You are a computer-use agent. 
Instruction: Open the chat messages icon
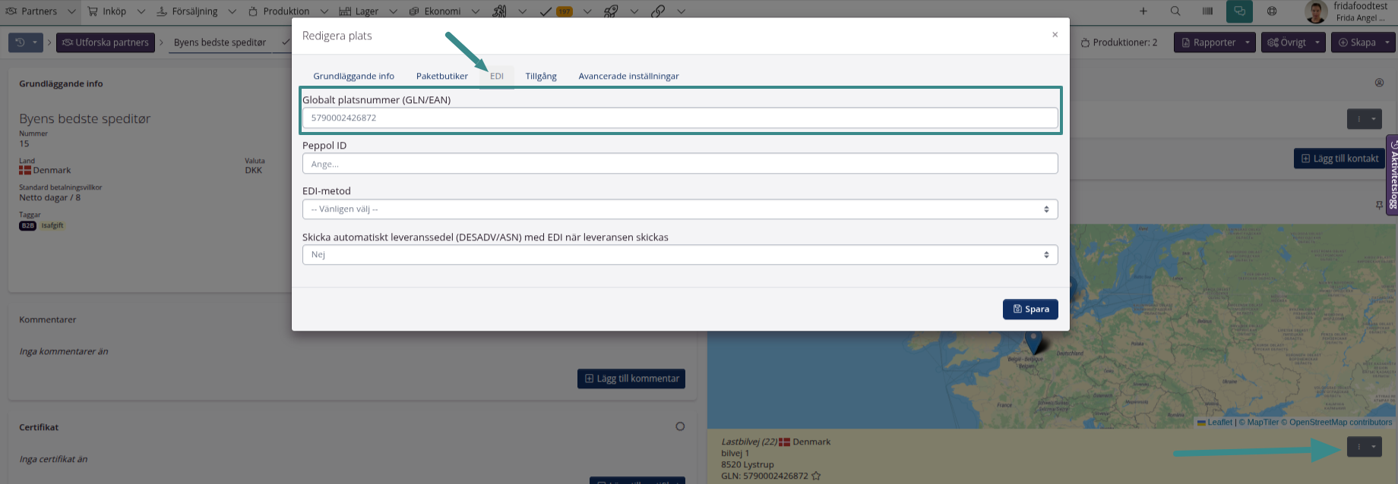(1239, 11)
